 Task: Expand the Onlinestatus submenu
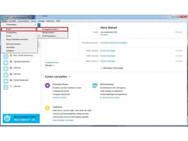coord(20,25)
